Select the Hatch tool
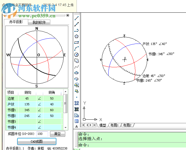Viewport: 186px width, 150px height. [77, 103]
